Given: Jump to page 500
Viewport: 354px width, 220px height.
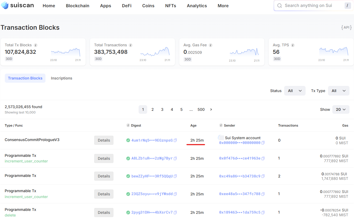Looking at the screenshot, I should [x=201, y=109].
